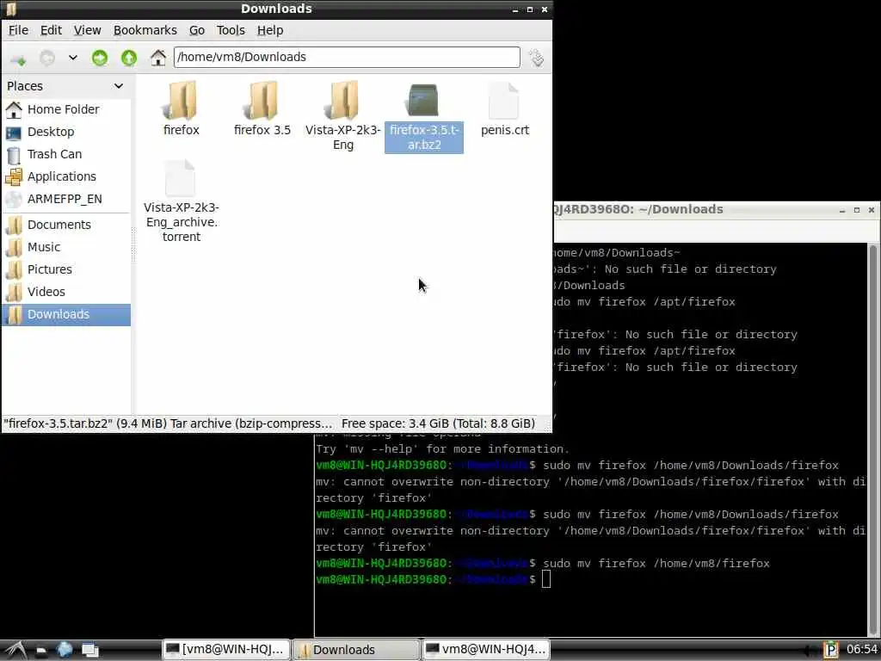Image resolution: width=881 pixels, height=661 pixels.
Task: Open the ARMEFPP_EN disc entry
Action: click(66, 199)
